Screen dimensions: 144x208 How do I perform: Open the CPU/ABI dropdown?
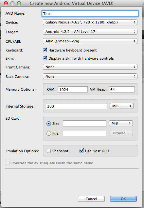90,41
